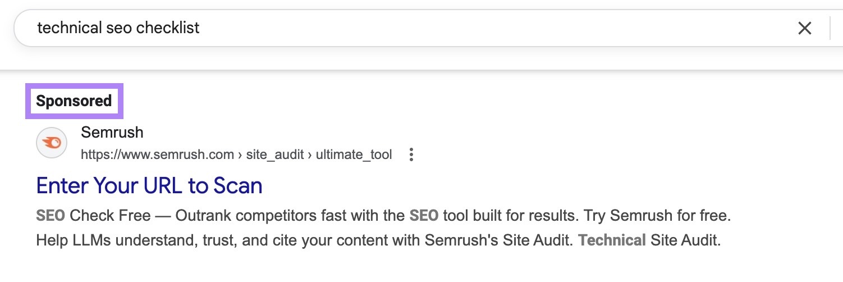843x282 pixels.
Task: Click the word "checklist" in the search field
Action: tap(171, 28)
